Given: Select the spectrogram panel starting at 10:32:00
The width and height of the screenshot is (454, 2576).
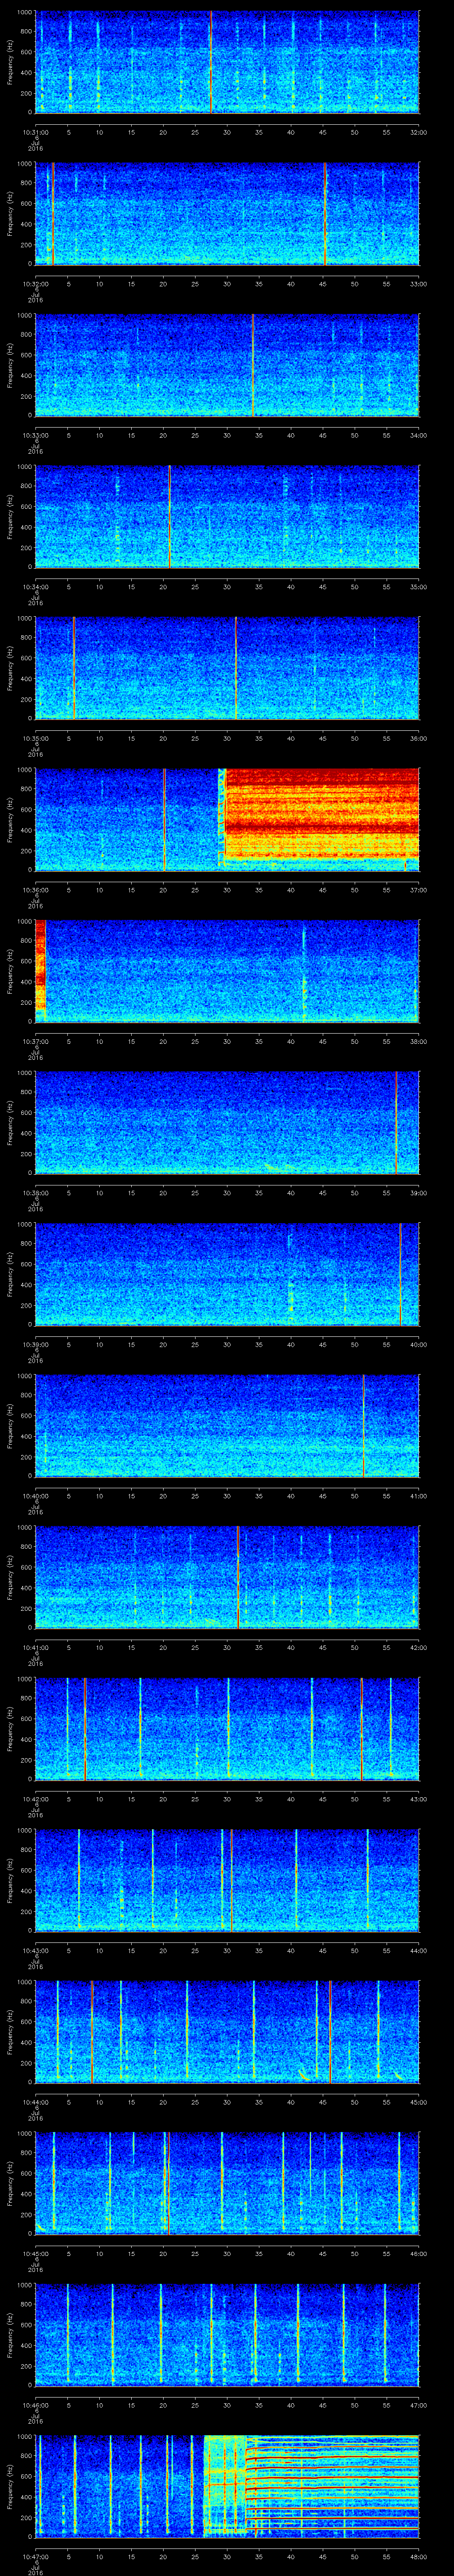Looking at the screenshot, I should pos(227,213).
